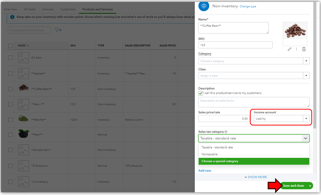This screenshot has width=321, height=195.
Task: Tick the checkbox for Apples row
Action: click(11, 74)
